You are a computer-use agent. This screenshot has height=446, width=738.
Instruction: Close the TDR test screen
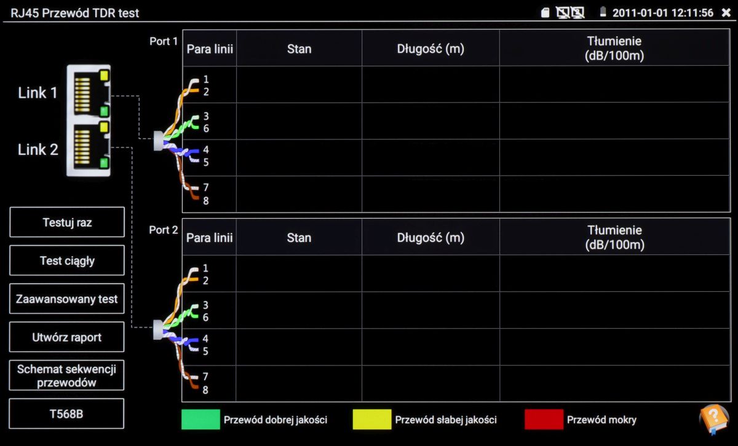(x=726, y=12)
